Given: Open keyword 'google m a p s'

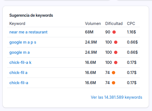Looking at the screenshot, I should click(23, 42).
